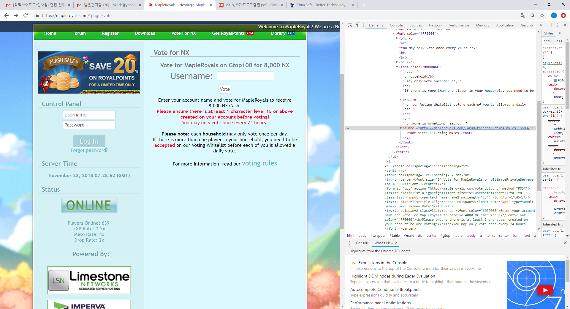
Task: Collapse the voting-rules anchor node
Action: 401,128
